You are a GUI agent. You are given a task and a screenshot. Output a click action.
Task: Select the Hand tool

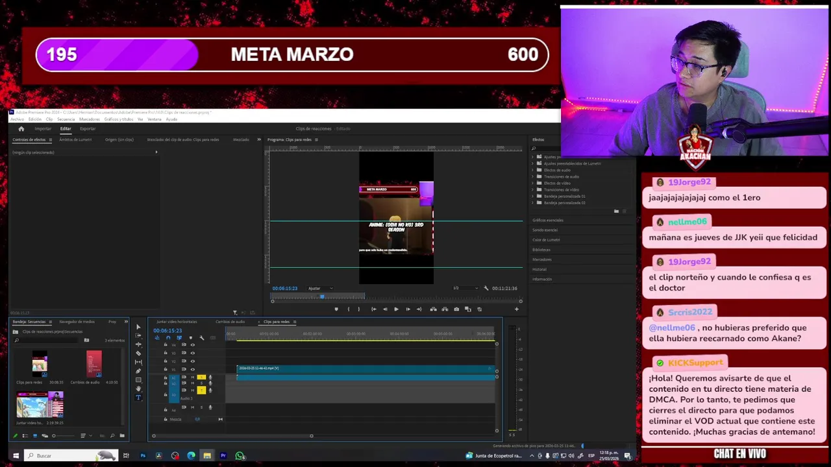(138, 389)
